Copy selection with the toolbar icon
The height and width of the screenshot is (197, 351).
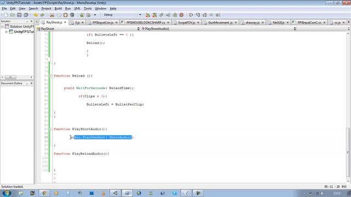(x=59, y=15)
